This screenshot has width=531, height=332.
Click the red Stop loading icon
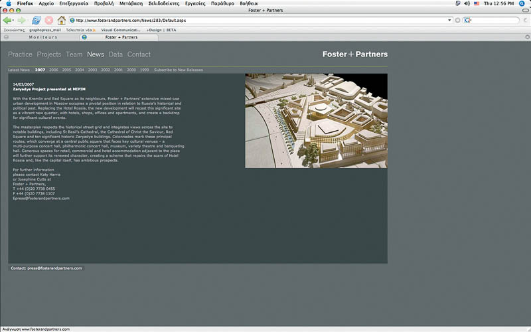(48, 21)
